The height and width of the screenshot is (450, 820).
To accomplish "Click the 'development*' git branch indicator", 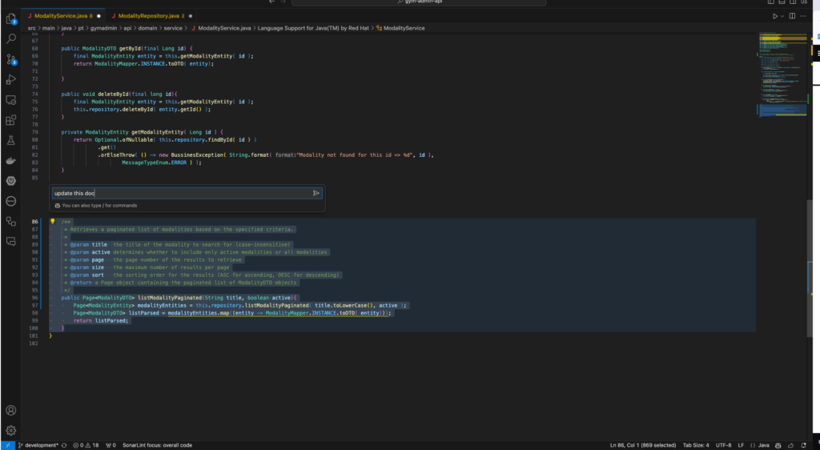I will [38, 445].
